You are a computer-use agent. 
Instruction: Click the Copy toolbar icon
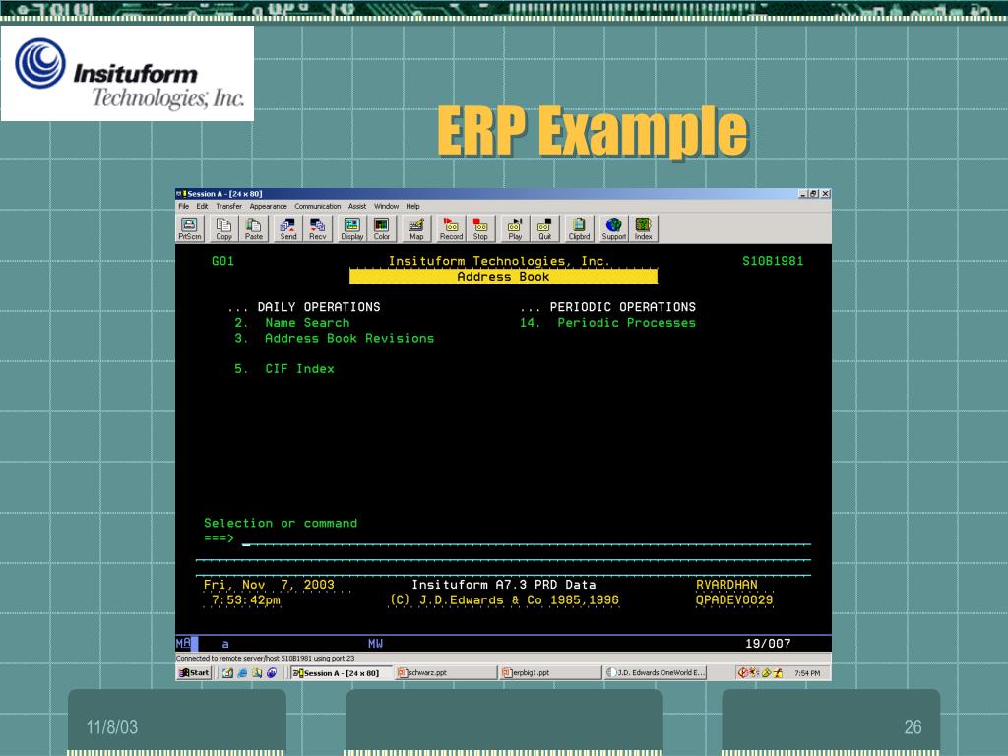tap(223, 228)
